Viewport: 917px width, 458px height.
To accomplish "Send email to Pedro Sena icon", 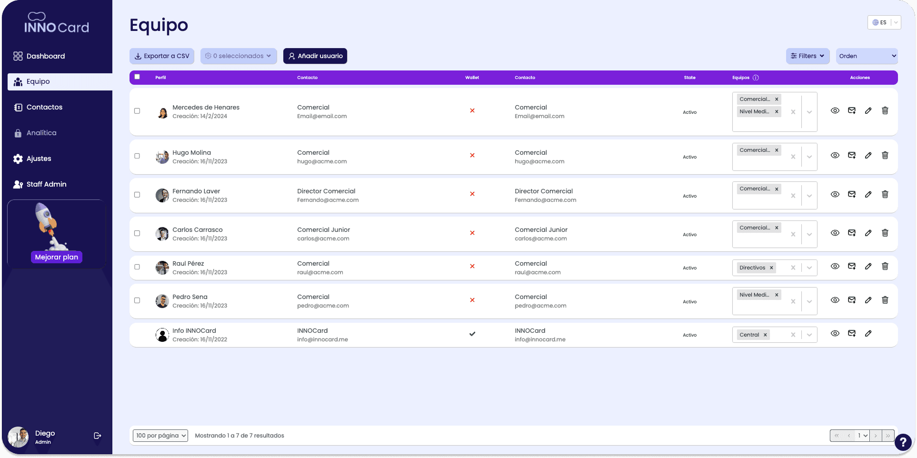I will pyautogui.click(x=852, y=300).
